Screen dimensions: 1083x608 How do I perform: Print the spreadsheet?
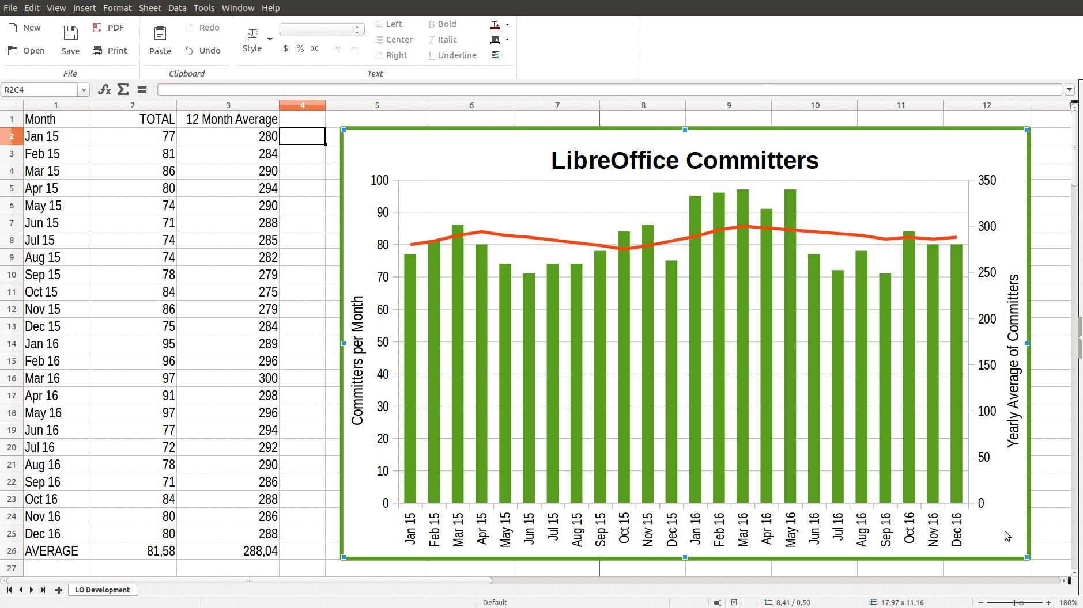click(110, 51)
